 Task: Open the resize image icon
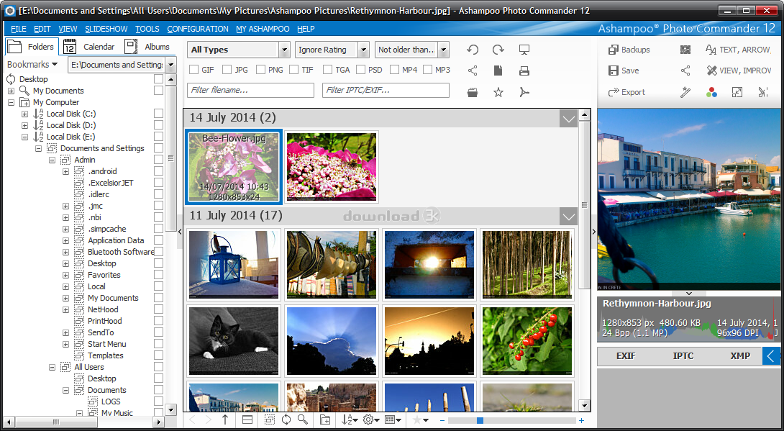tap(737, 92)
